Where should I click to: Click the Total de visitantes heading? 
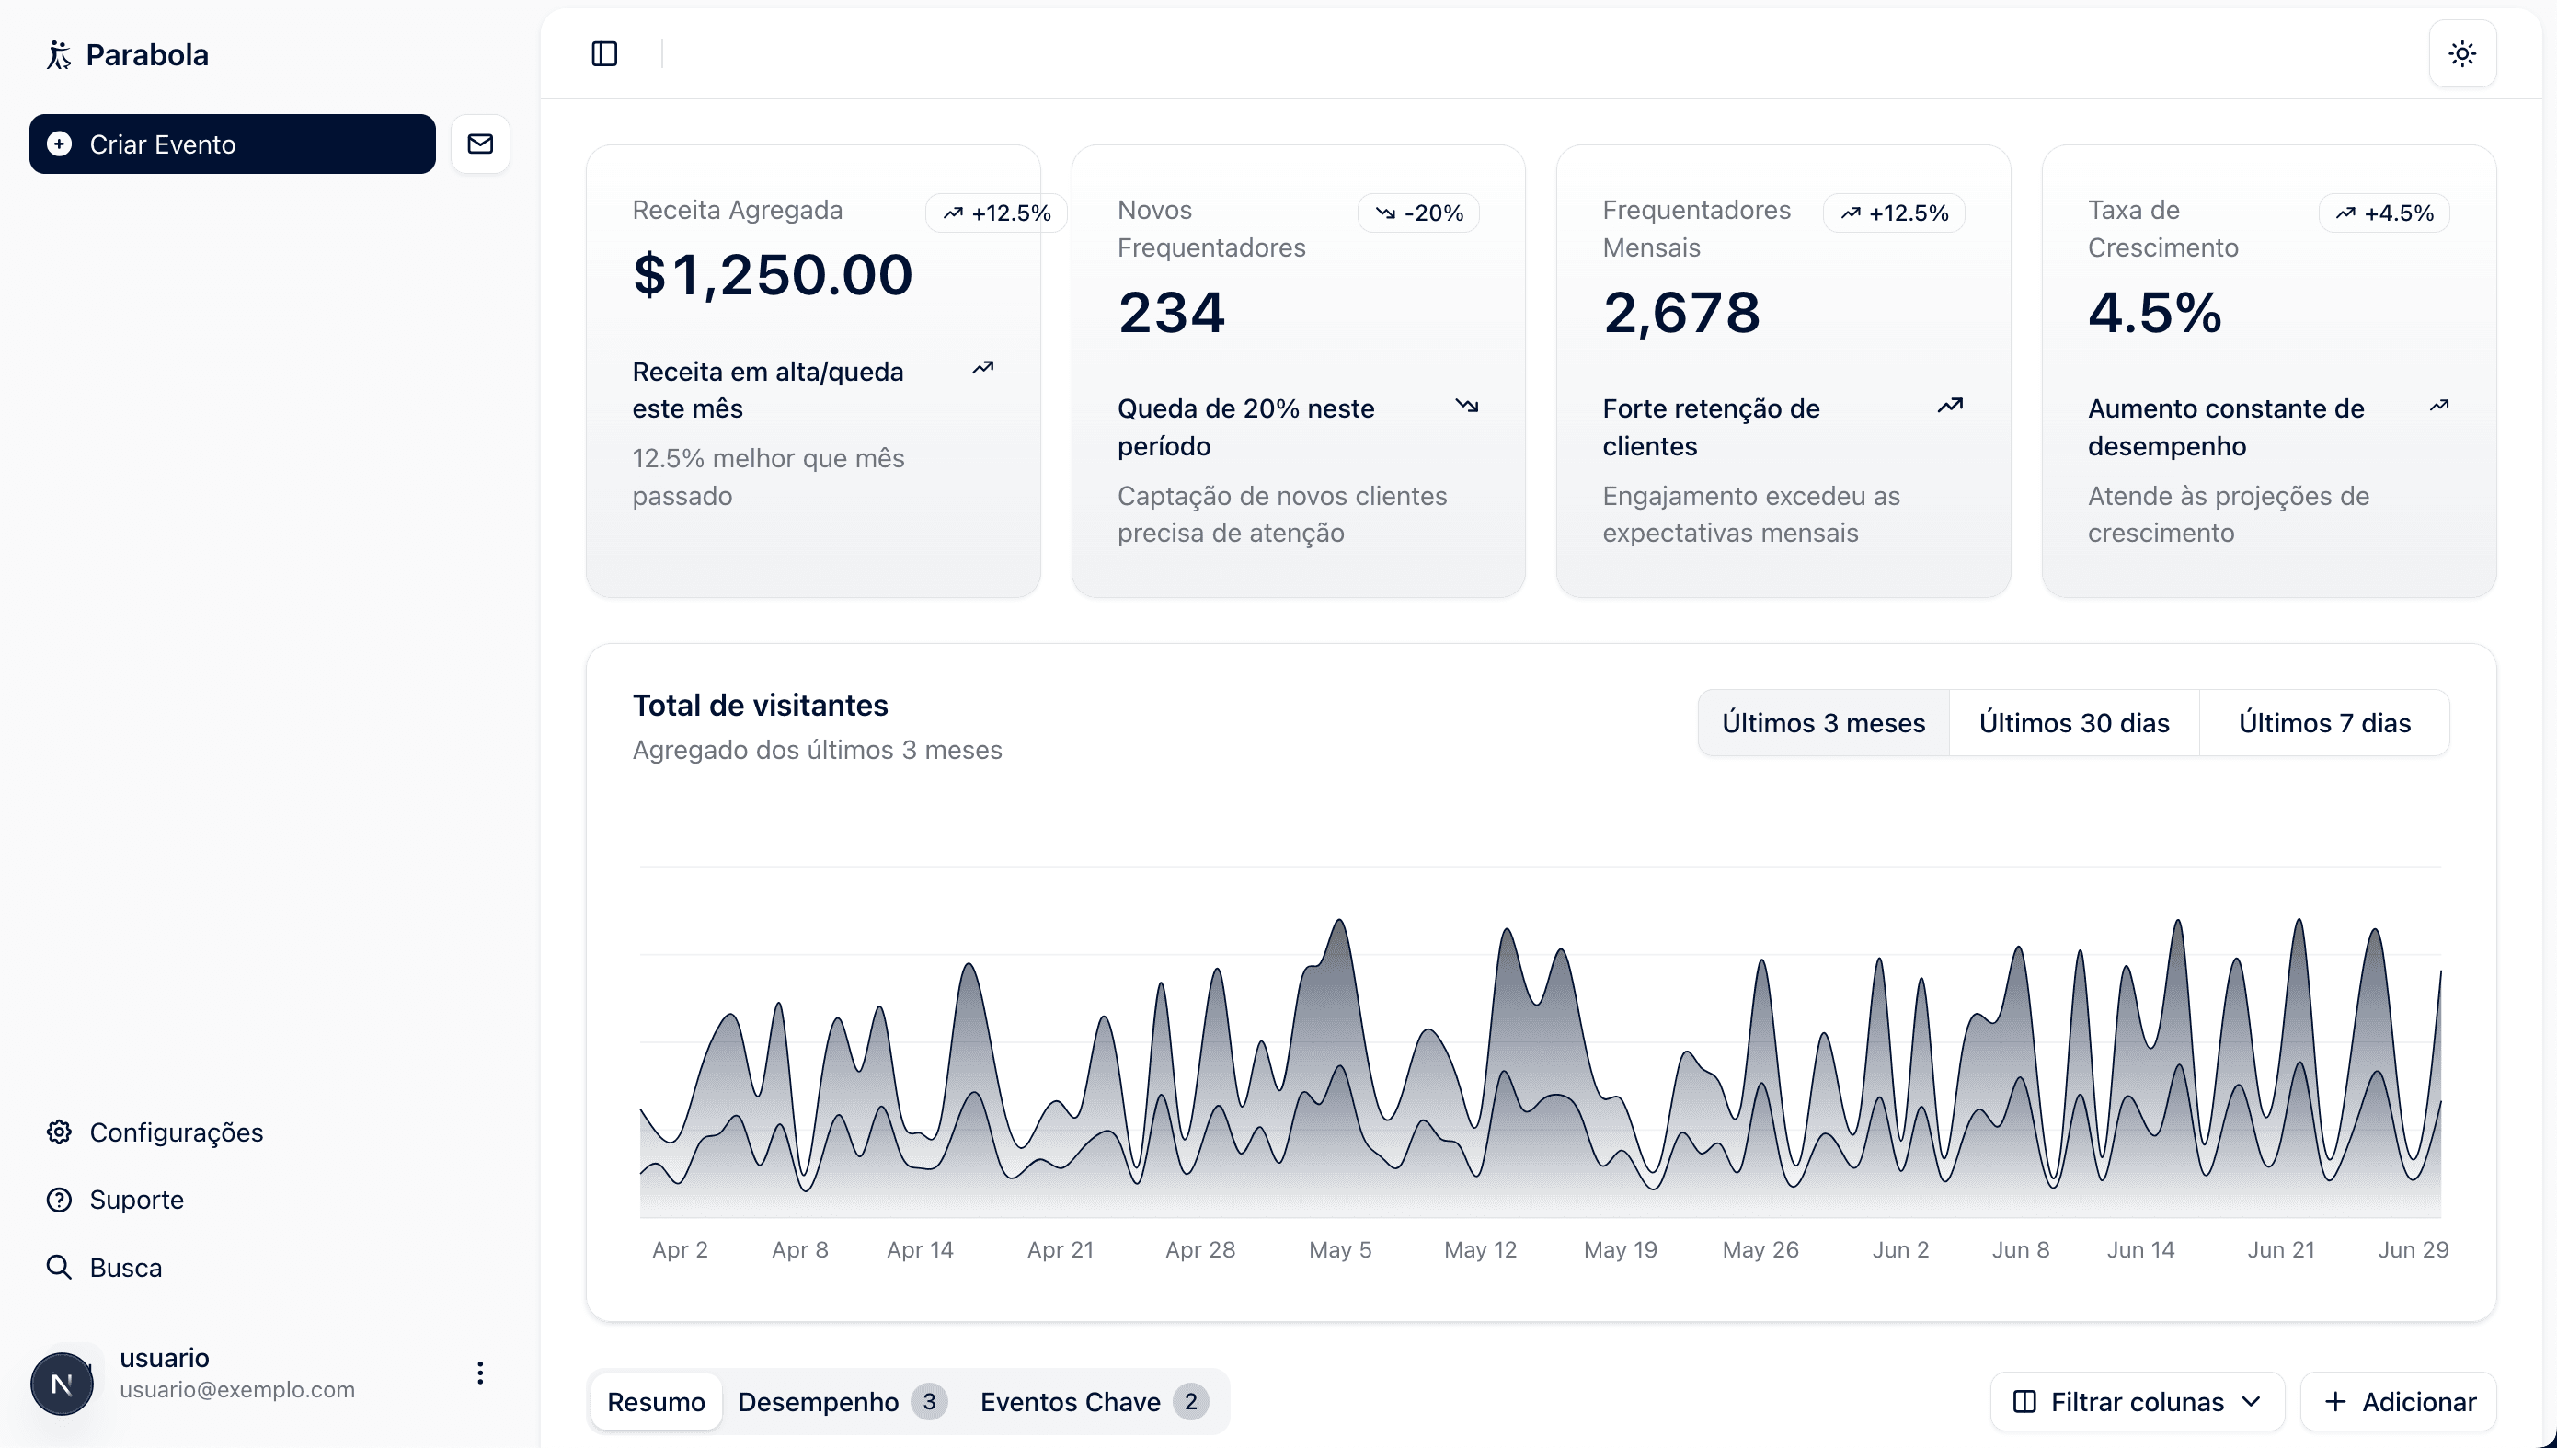coord(761,705)
